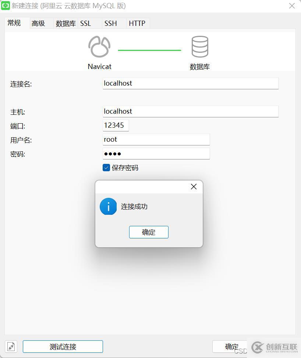This screenshot has width=301, height=358.
Task: Click the 密码 input field
Action: [156, 154]
